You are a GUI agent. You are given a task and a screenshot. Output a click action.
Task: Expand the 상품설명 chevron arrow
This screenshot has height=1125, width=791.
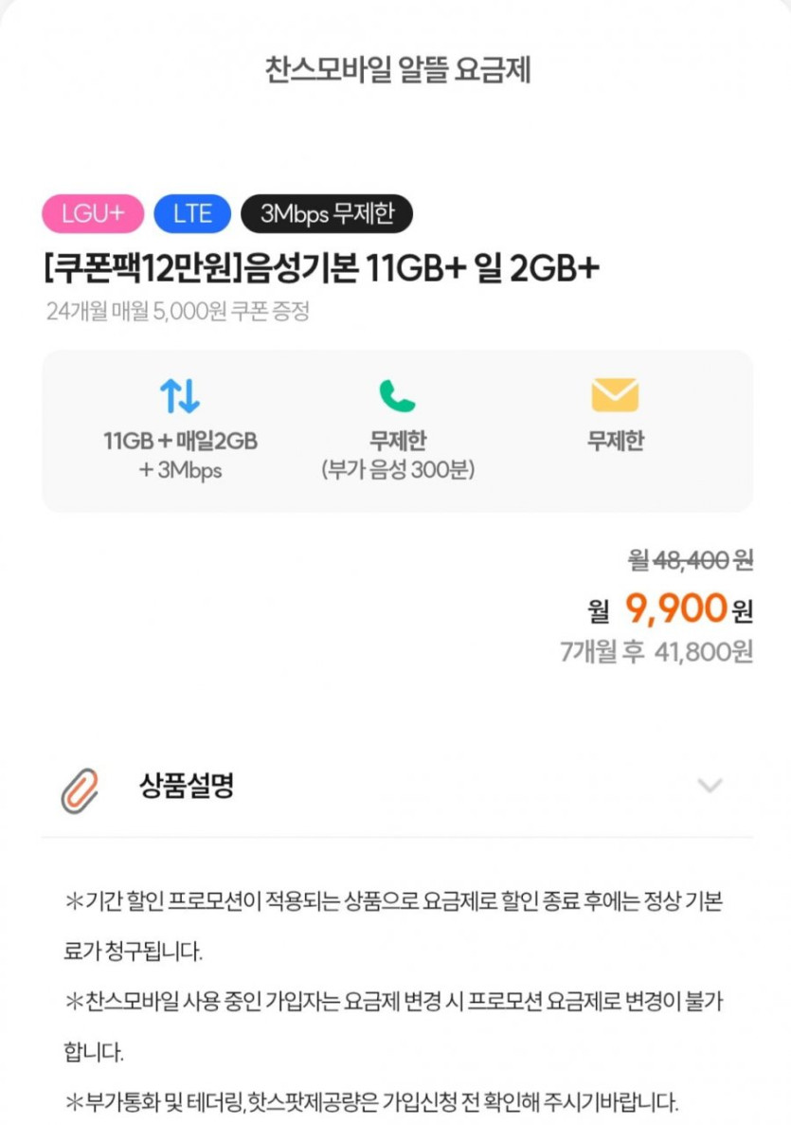pos(710,786)
